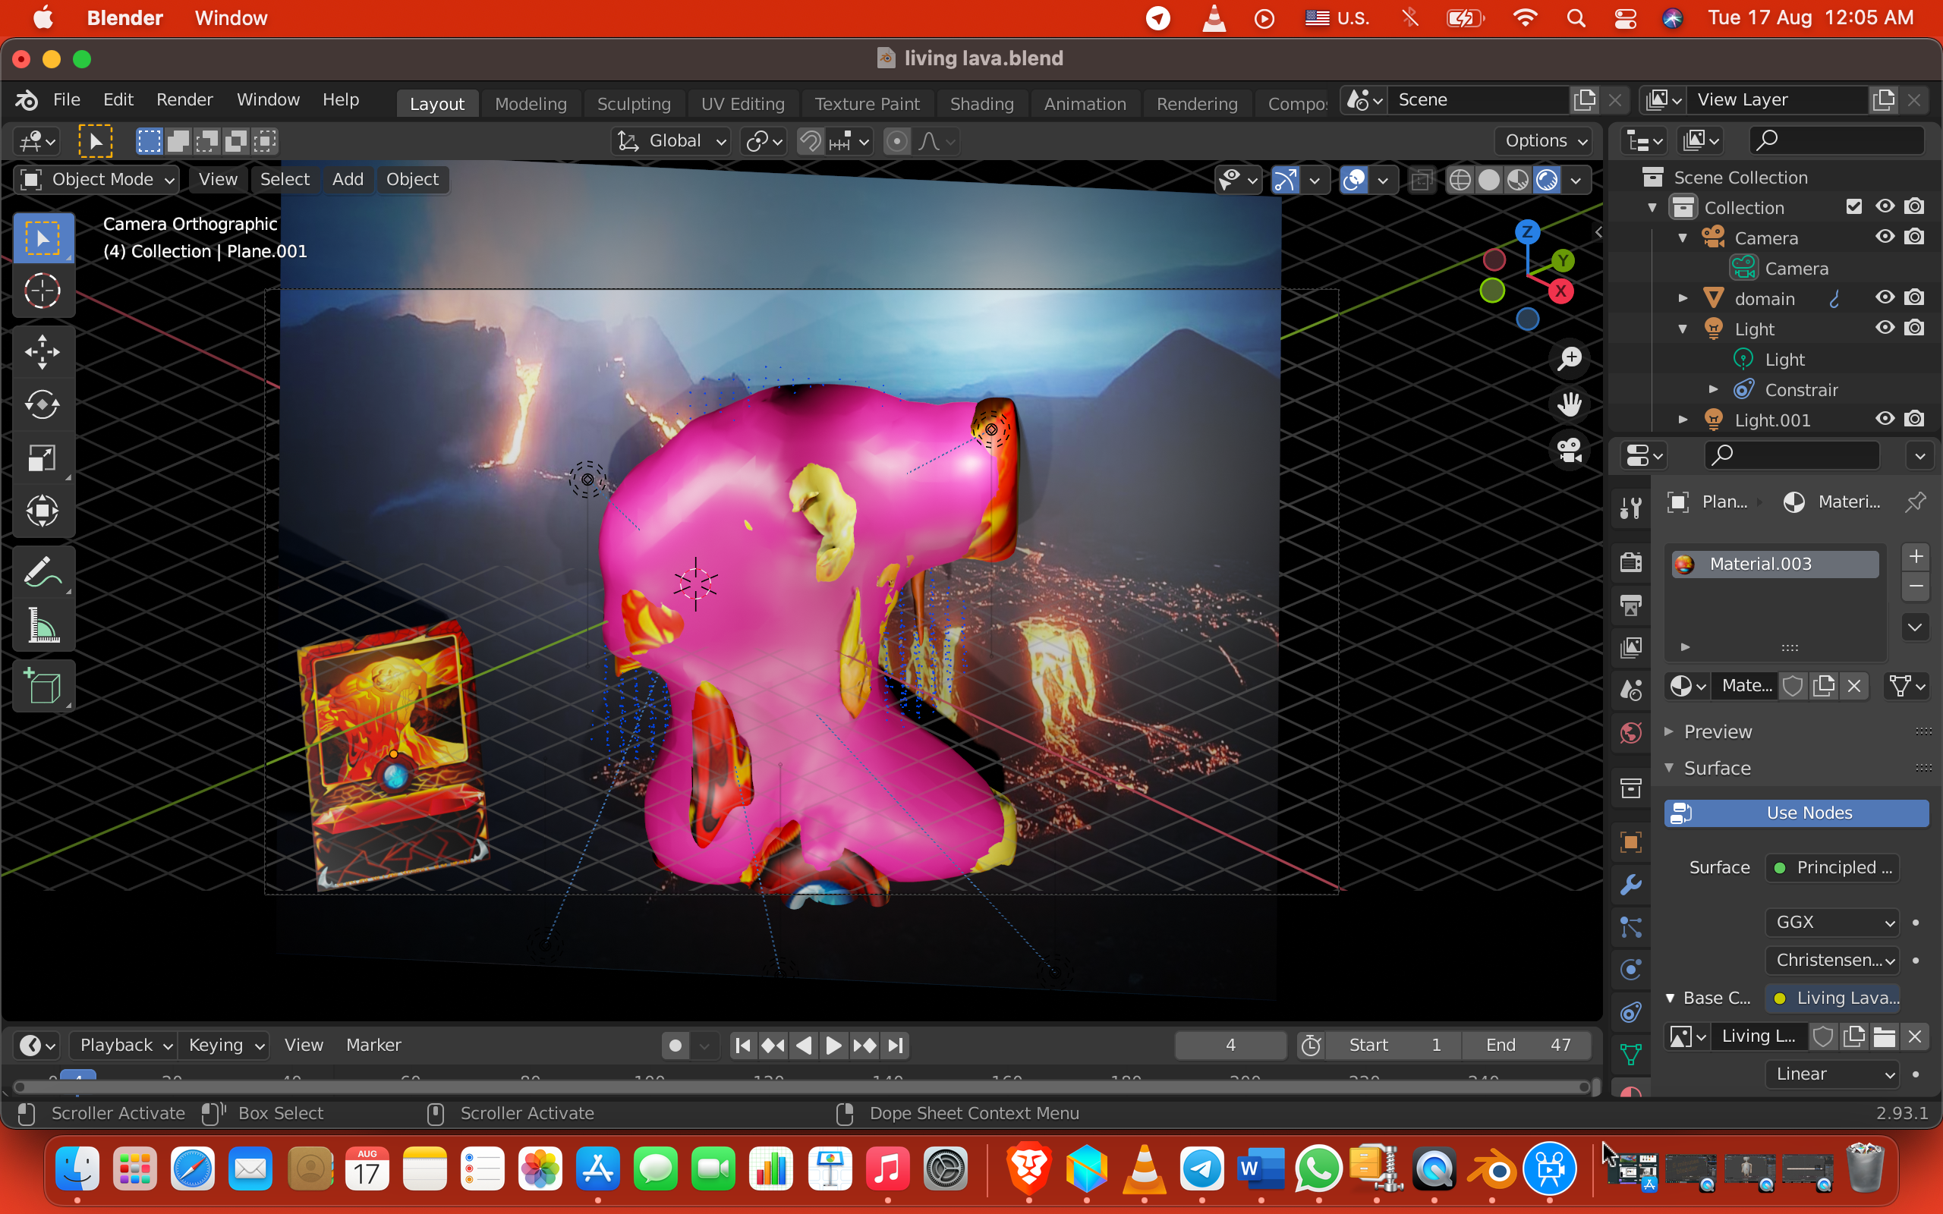Viewport: 1943px width, 1214px height.
Task: Select the Transform tool
Action: (x=43, y=511)
